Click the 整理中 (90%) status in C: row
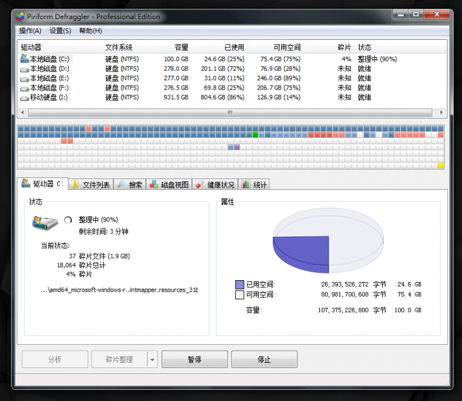 point(378,59)
